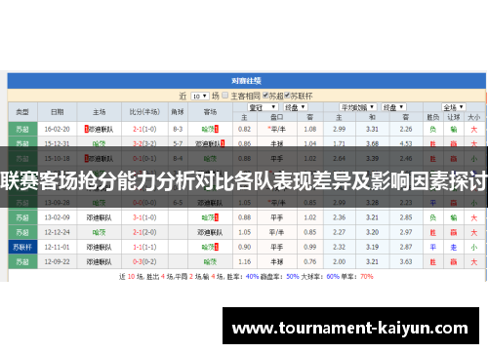Screen dimensions: 488x353
Task: Click the 2.97 away win odds
Action: point(406,232)
